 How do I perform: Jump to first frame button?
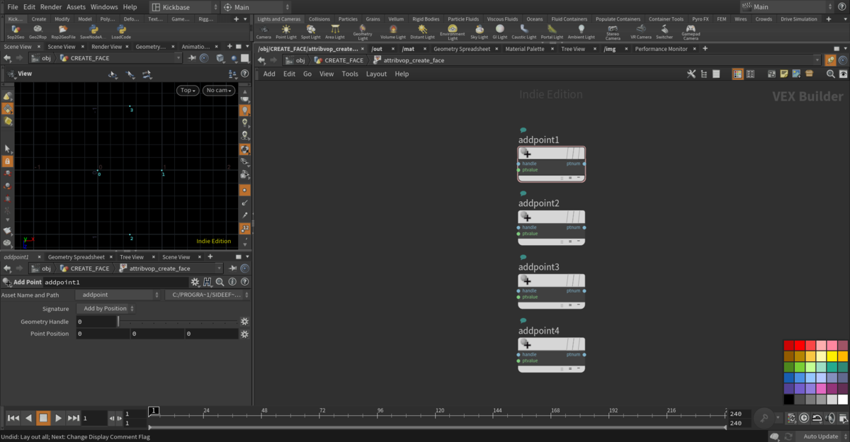[x=13, y=418]
